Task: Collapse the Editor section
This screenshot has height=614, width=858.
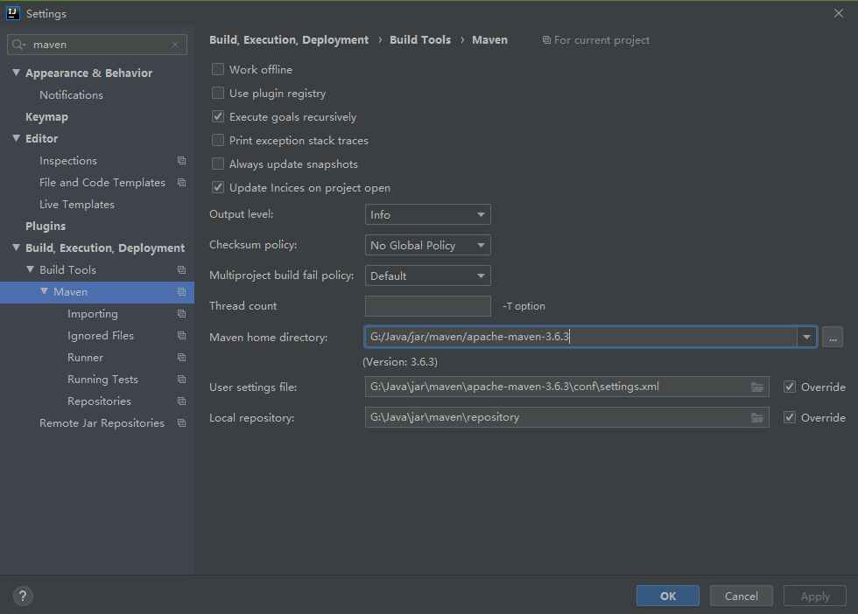Action: (17, 138)
